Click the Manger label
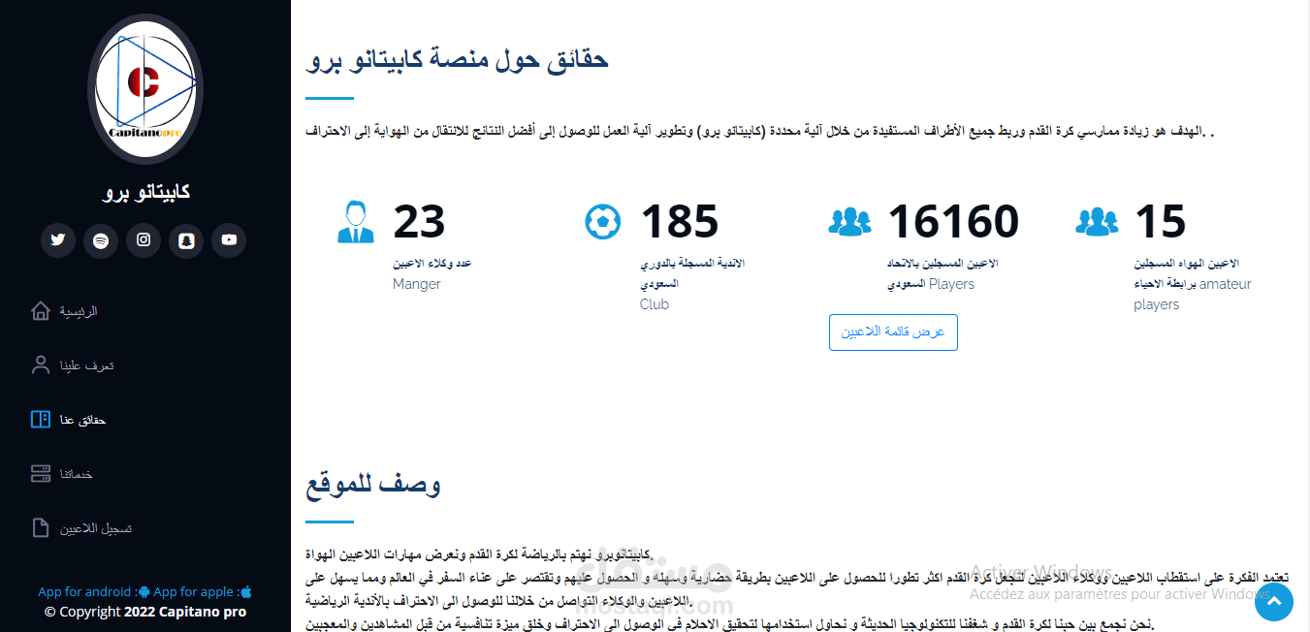The image size is (1310, 632). click(417, 284)
